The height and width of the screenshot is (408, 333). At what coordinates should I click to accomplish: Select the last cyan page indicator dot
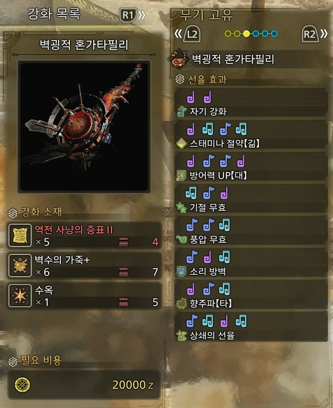(x=274, y=34)
